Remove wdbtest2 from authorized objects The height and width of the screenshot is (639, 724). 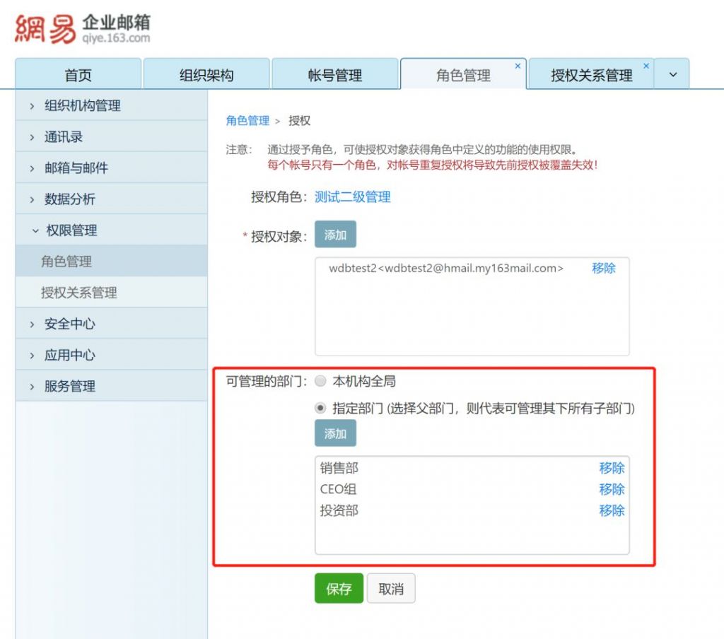click(604, 268)
